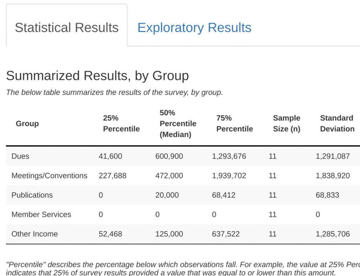Screen dimensions: 360x276
Task: Select the Dues row label
Action: 20,156
